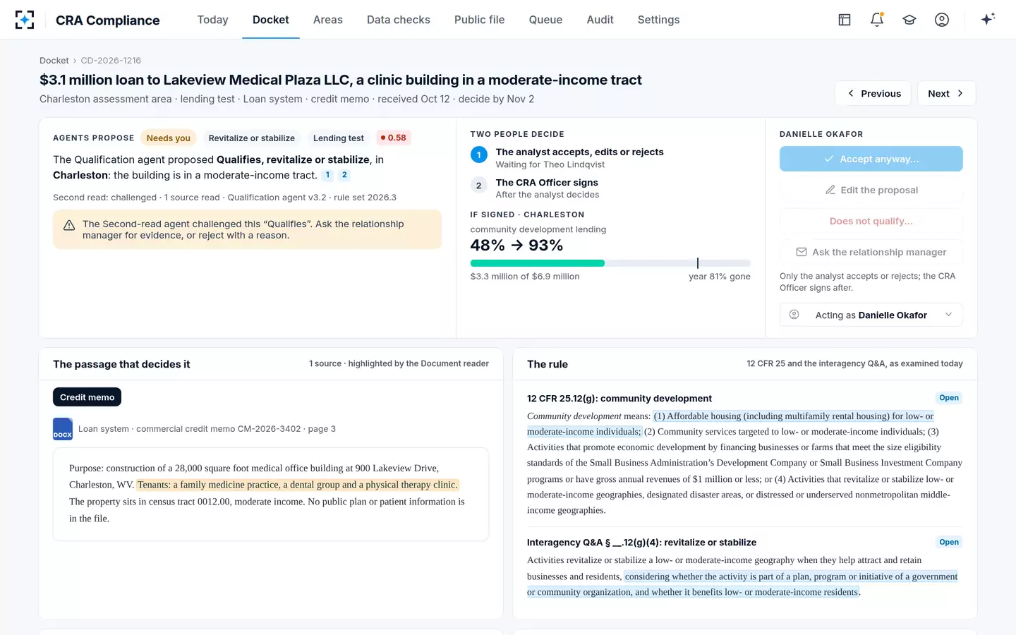Open source reference 1
Image resolution: width=1016 pixels, height=635 pixels.
pyautogui.click(x=327, y=175)
